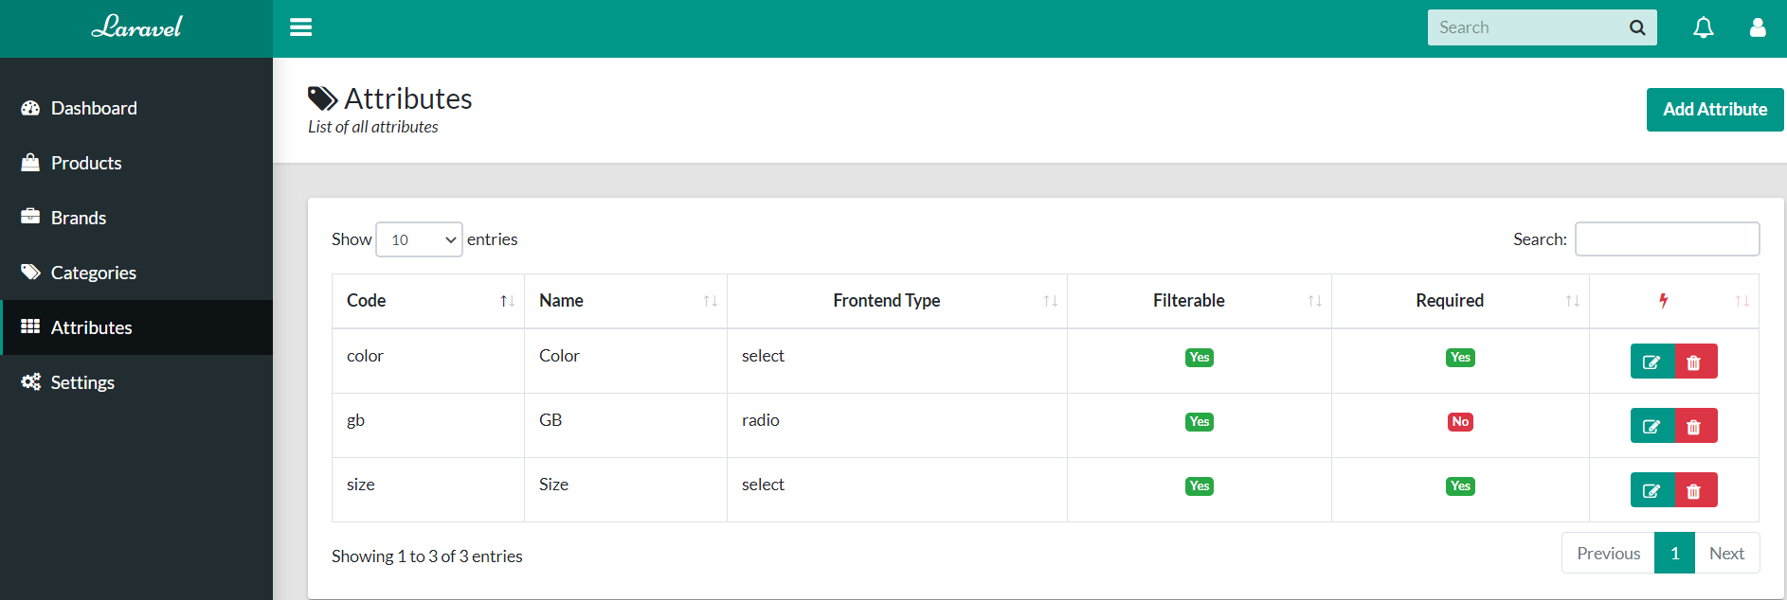
Task: Sort by the lightning bolt actions column
Action: coord(1673,301)
